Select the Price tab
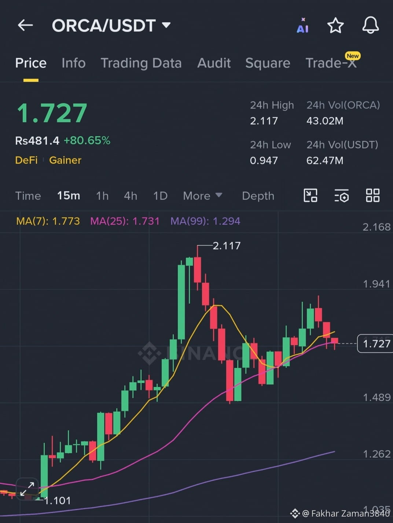Screen dimensions: 393x523 pyautogui.click(x=31, y=63)
